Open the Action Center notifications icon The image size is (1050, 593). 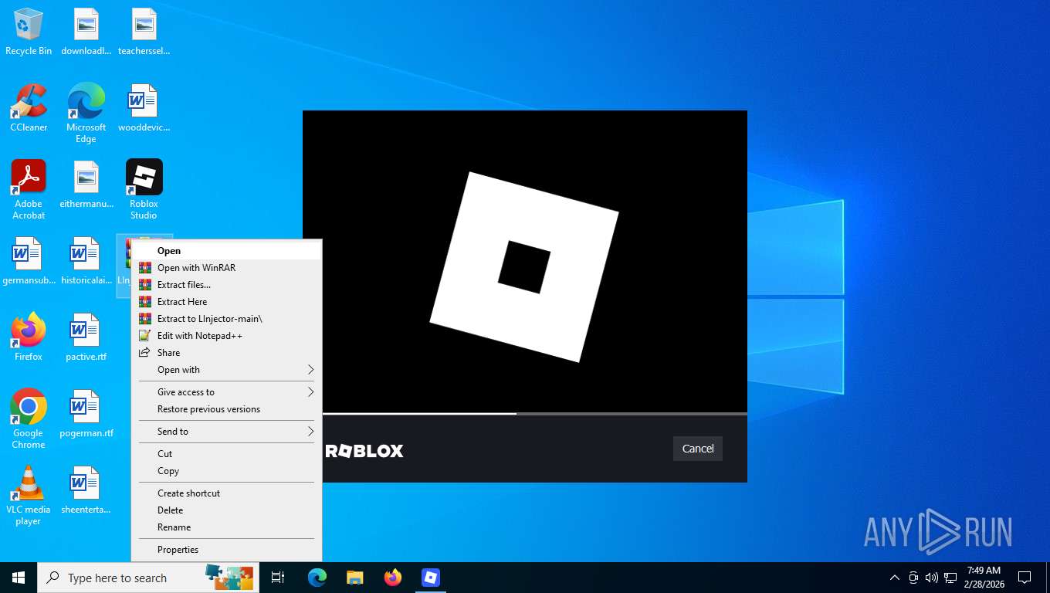[x=1025, y=578]
